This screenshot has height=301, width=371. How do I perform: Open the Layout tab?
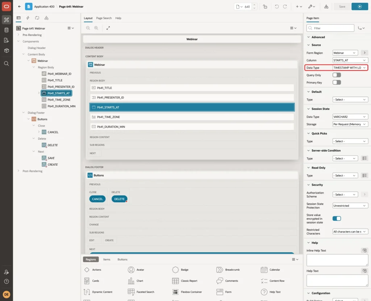click(x=88, y=18)
